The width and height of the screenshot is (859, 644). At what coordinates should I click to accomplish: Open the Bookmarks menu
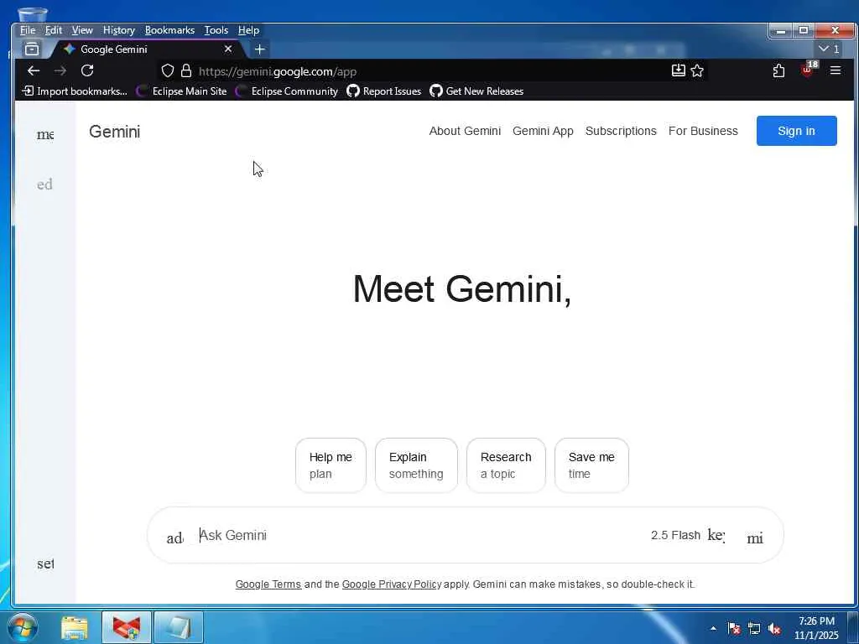point(169,30)
